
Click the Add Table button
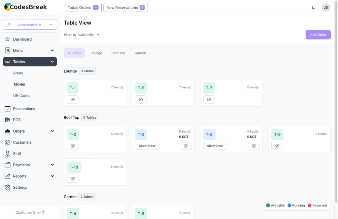pos(318,35)
